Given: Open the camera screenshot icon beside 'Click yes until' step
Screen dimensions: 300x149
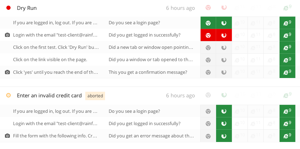Looking at the screenshot, I should (7, 72).
